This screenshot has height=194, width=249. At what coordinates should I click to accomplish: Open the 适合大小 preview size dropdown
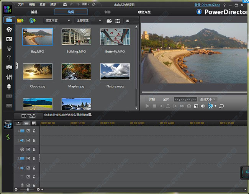(208, 99)
